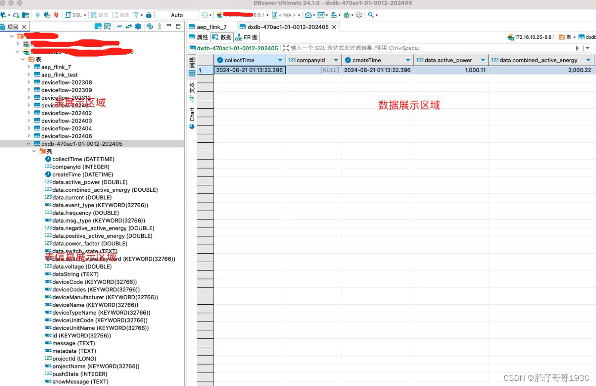Switch to grid view vertical tab

[x=192, y=67]
